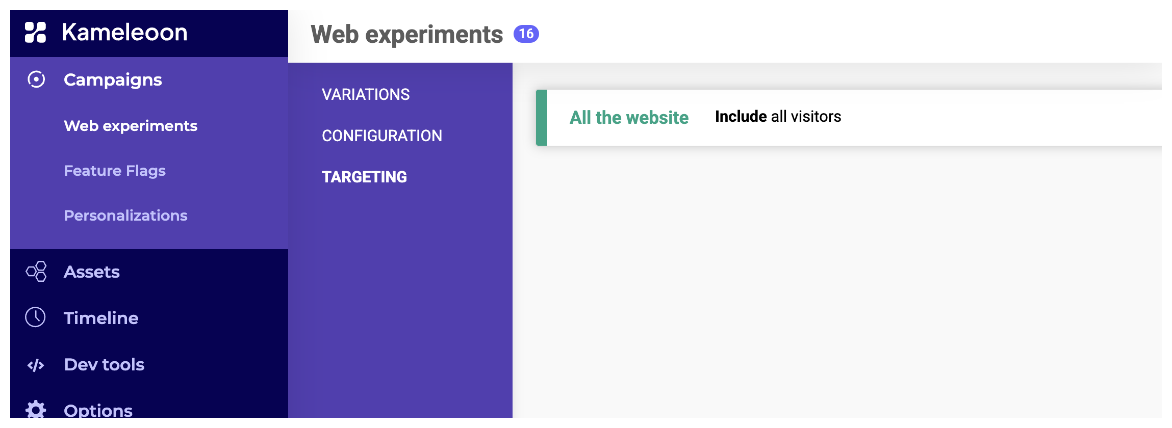This screenshot has width=1172, height=428.
Task: Open Web experiments in sidebar
Action: tap(131, 126)
